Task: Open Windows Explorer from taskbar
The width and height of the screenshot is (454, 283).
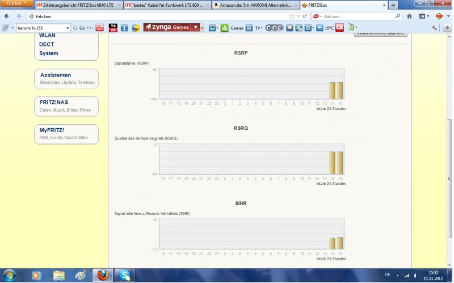Action: click(58, 276)
